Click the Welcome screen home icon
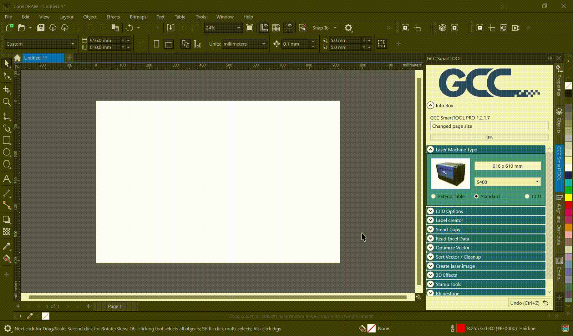Viewport: 573px width, 336px height. coord(18,58)
